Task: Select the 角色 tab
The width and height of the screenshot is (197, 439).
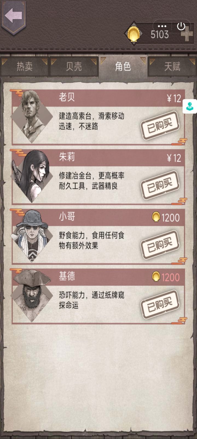Action: pos(123,66)
